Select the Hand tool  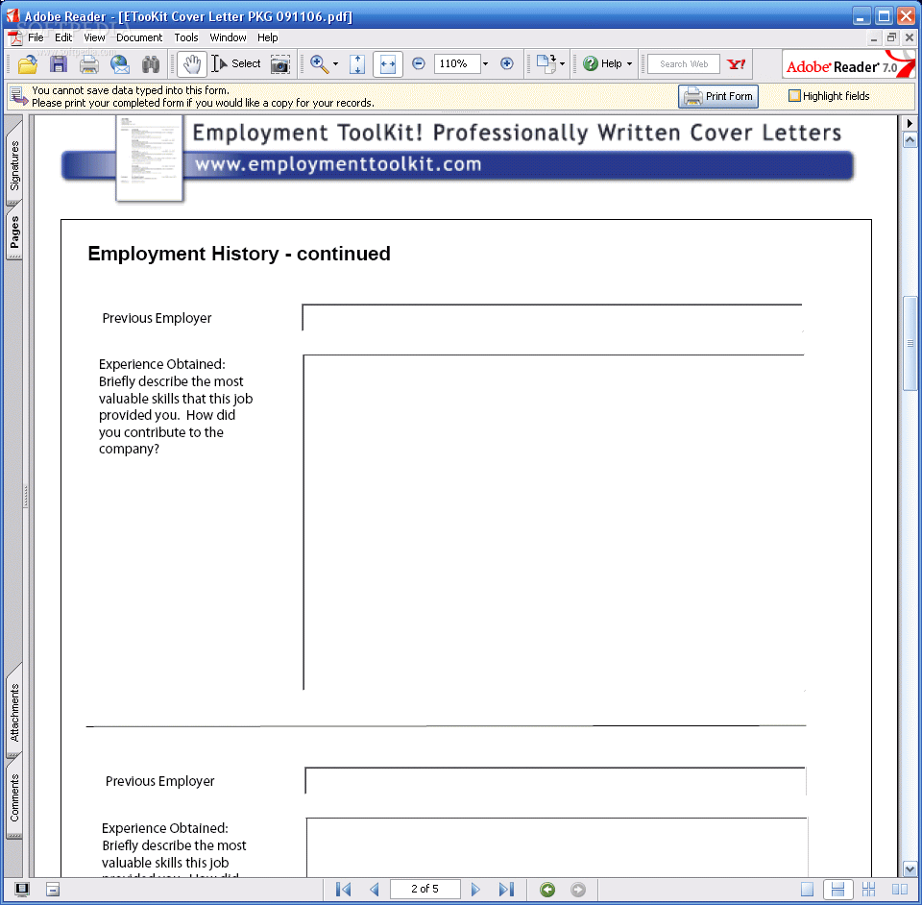[x=192, y=64]
